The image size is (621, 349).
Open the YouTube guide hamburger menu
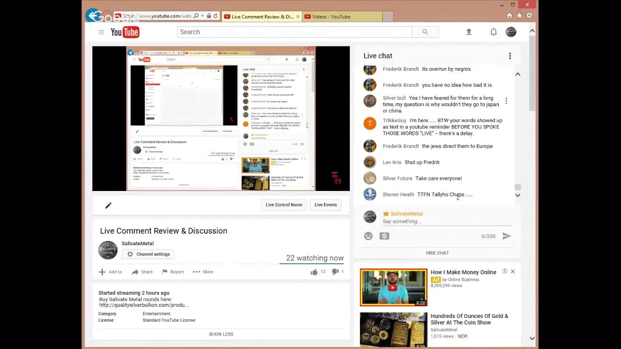pos(101,32)
